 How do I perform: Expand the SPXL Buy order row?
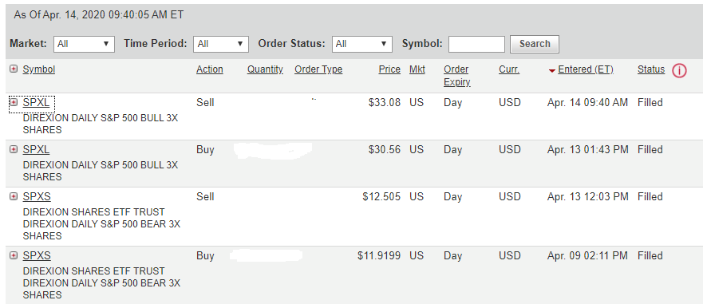[14, 149]
